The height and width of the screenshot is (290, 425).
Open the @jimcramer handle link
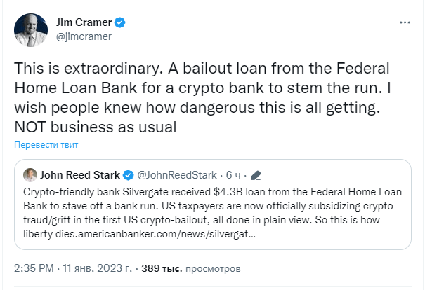(x=84, y=36)
